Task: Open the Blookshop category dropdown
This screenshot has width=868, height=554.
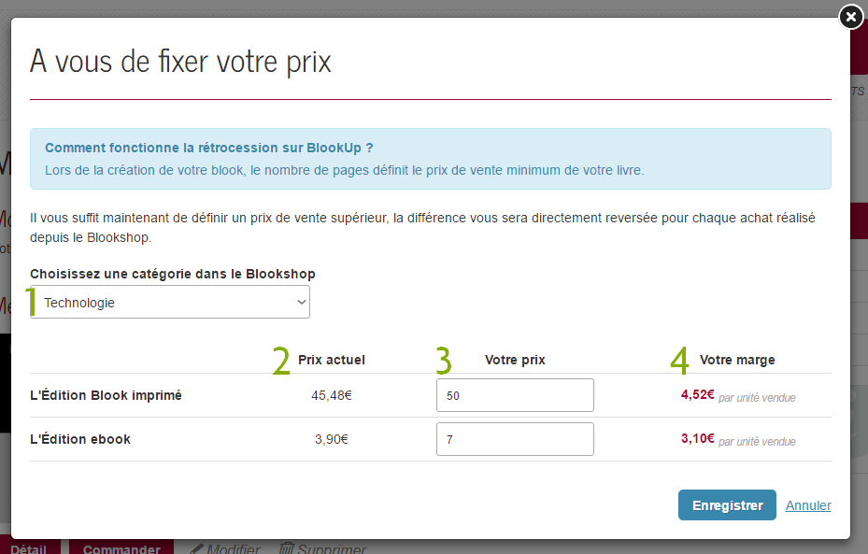Action: point(170,302)
